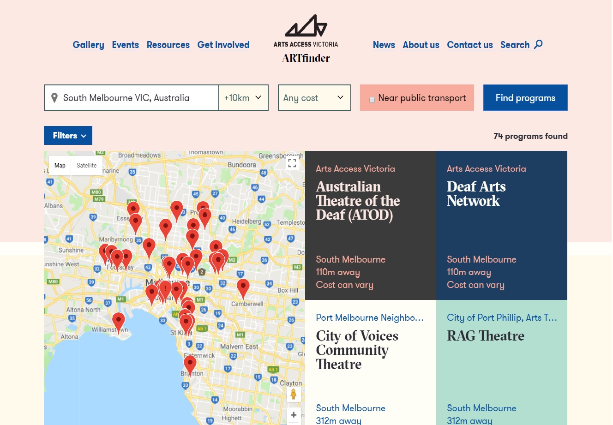Zoom in on the map with plus button

pyautogui.click(x=294, y=415)
